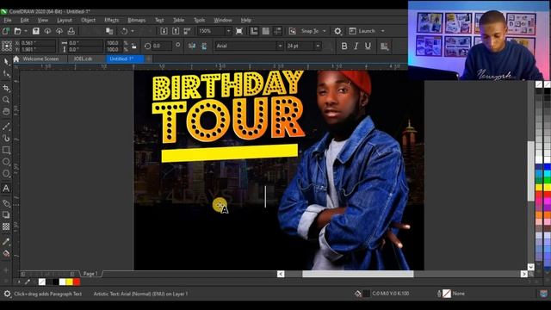The height and width of the screenshot is (310, 551).
Task: Select the Rectangle tool
Action: click(6, 151)
